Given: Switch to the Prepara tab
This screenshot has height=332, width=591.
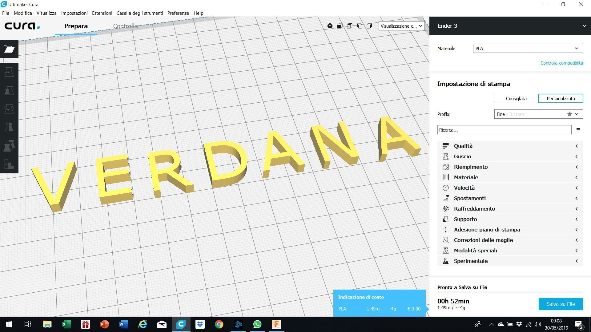Looking at the screenshot, I should 76,26.
